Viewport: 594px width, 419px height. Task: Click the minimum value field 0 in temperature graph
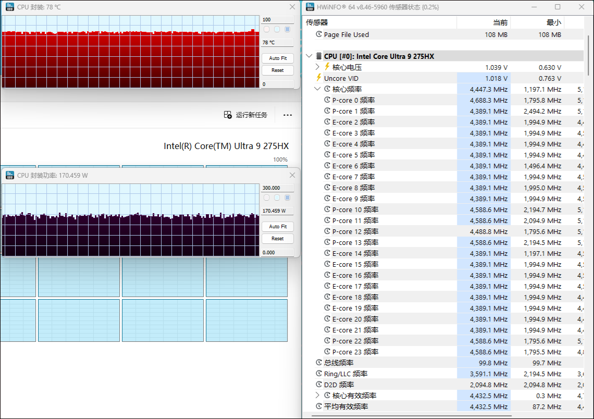278,84
